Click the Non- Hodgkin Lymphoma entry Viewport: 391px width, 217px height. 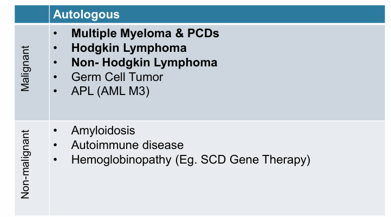click(144, 63)
